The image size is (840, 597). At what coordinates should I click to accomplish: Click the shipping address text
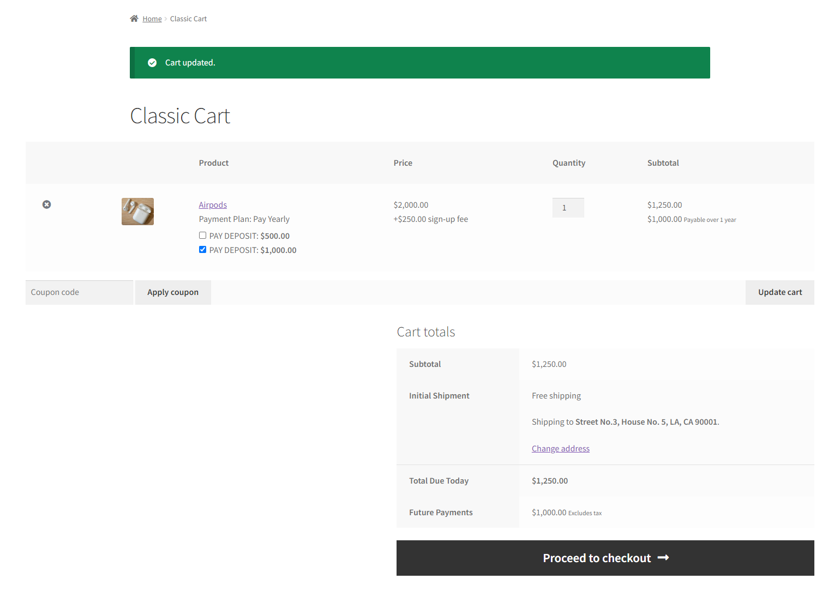[x=626, y=422]
